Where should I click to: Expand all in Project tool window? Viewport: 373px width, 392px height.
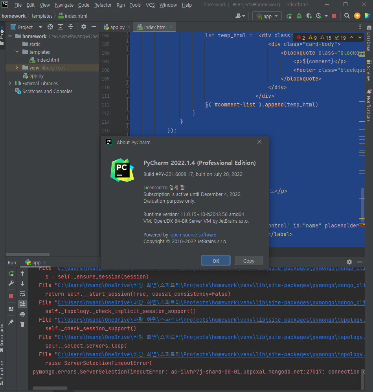[61, 27]
